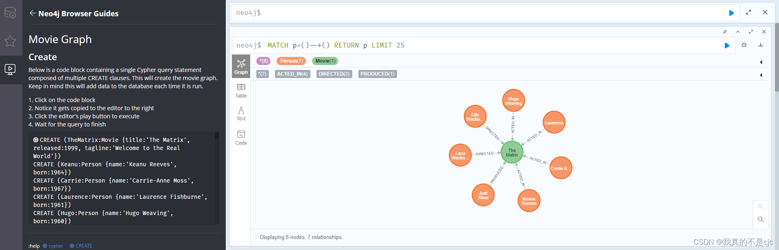Viewport: 779px width, 250px height.
Task: Click the Keanu Reeves node
Action: click(x=529, y=200)
